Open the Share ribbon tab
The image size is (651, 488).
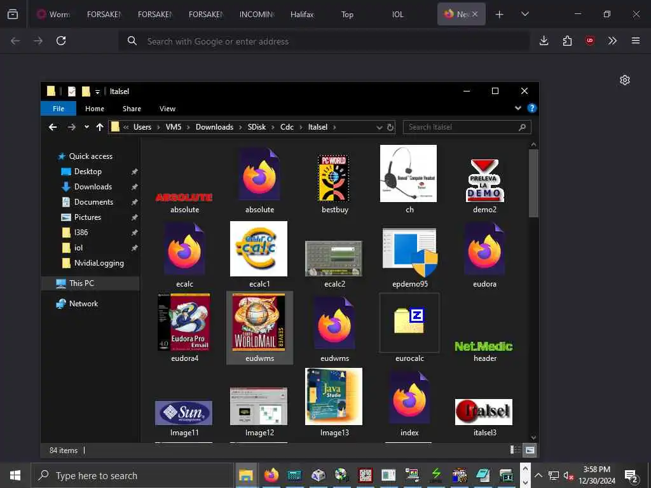click(x=132, y=109)
